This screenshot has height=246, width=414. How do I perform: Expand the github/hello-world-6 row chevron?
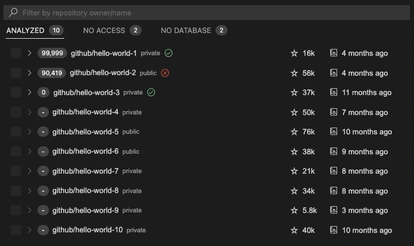tap(30, 151)
